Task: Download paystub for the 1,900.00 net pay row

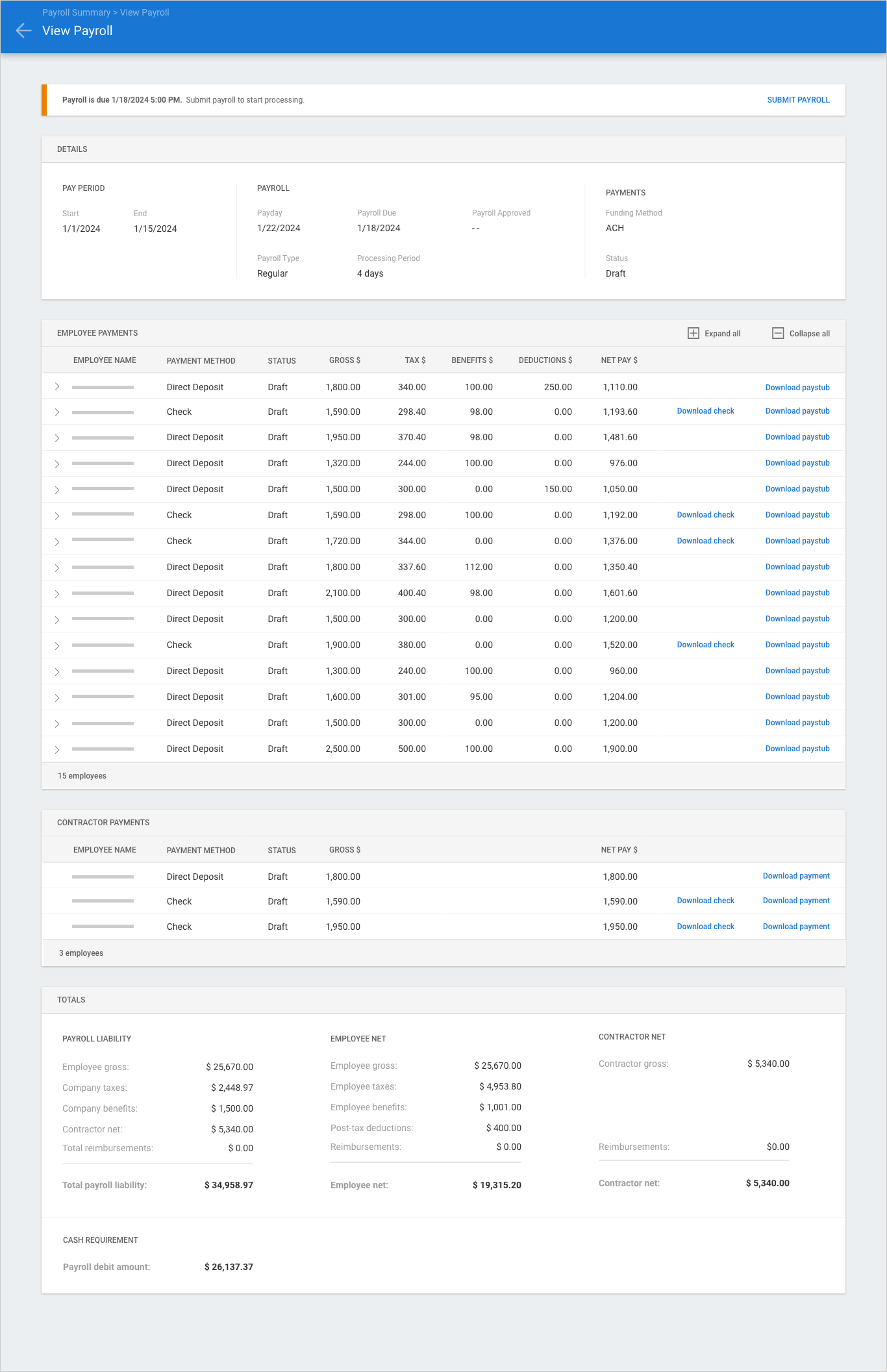Action: coord(797,749)
